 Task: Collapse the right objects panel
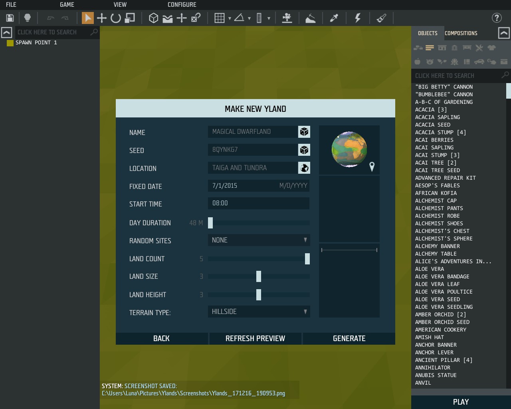(x=504, y=33)
